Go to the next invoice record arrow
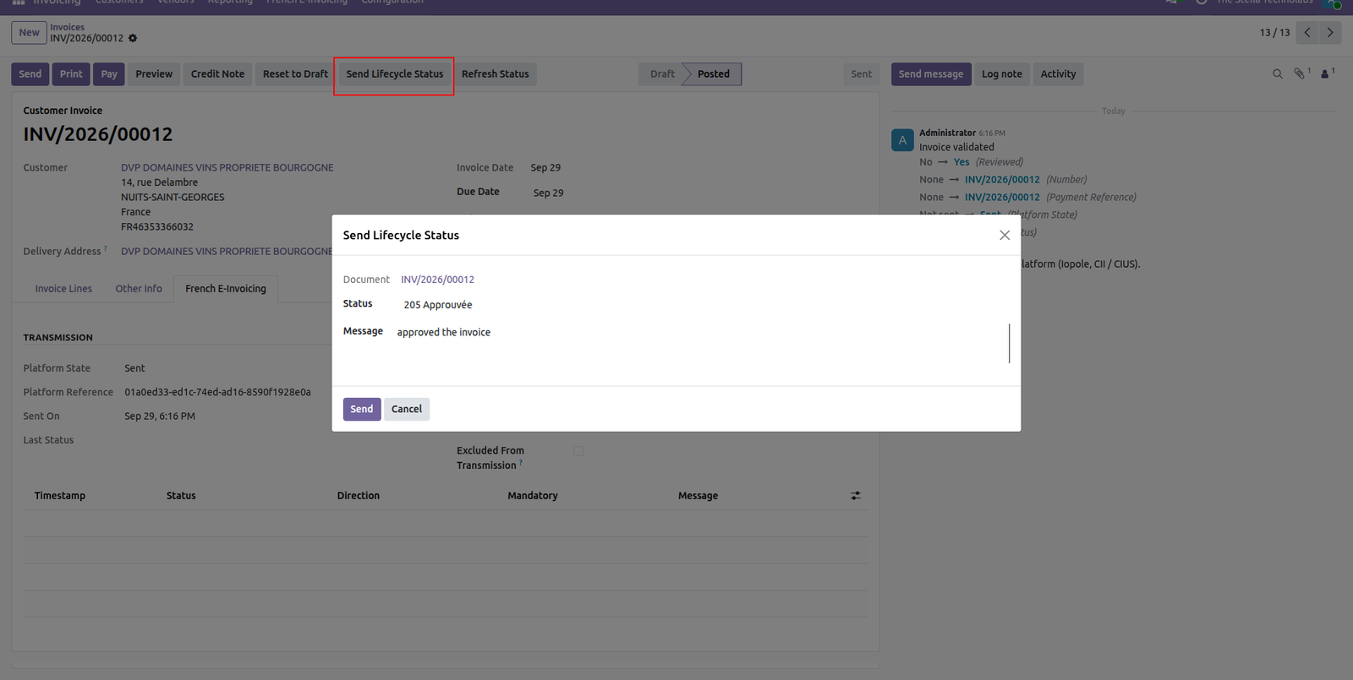 tap(1330, 33)
